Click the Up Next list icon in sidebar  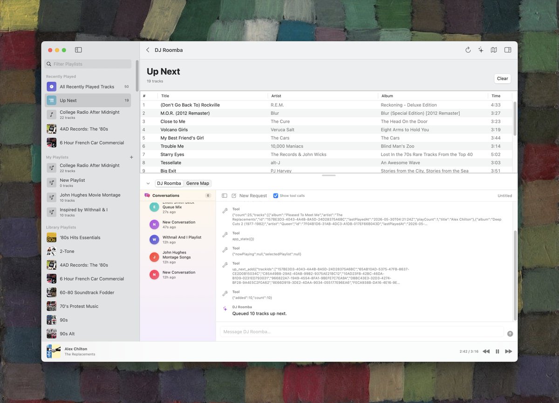(x=51, y=100)
